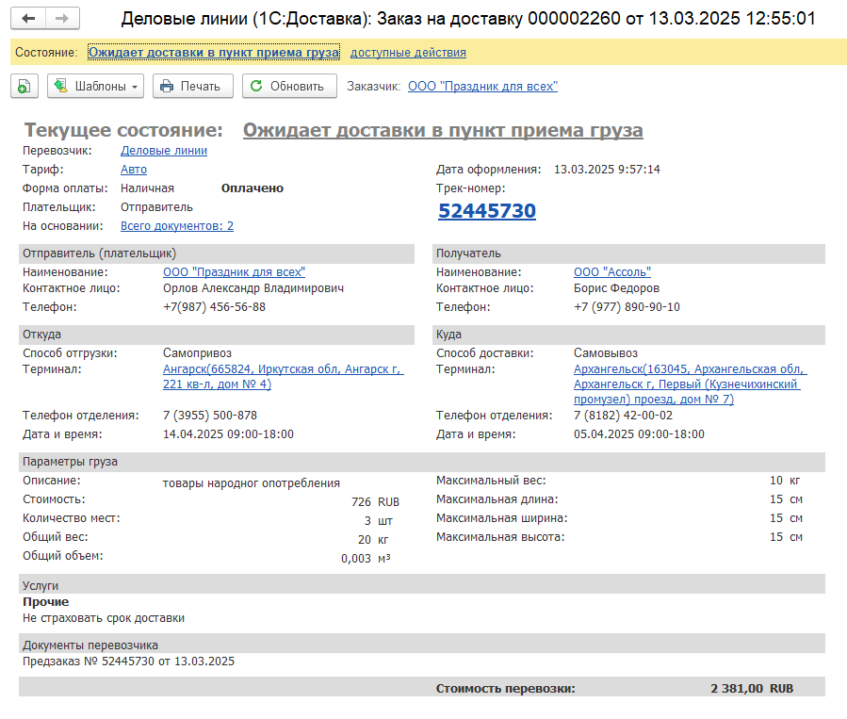
Task: Select total volume 0,003 м³
Action: click(x=366, y=559)
